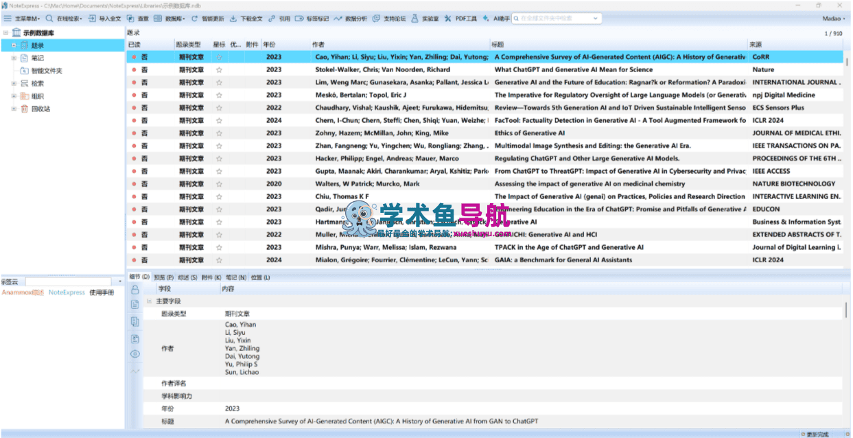Click the copy-pages icon in detail sidebar
This screenshot has height=438, width=853.
pyautogui.click(x=135, y=322)
